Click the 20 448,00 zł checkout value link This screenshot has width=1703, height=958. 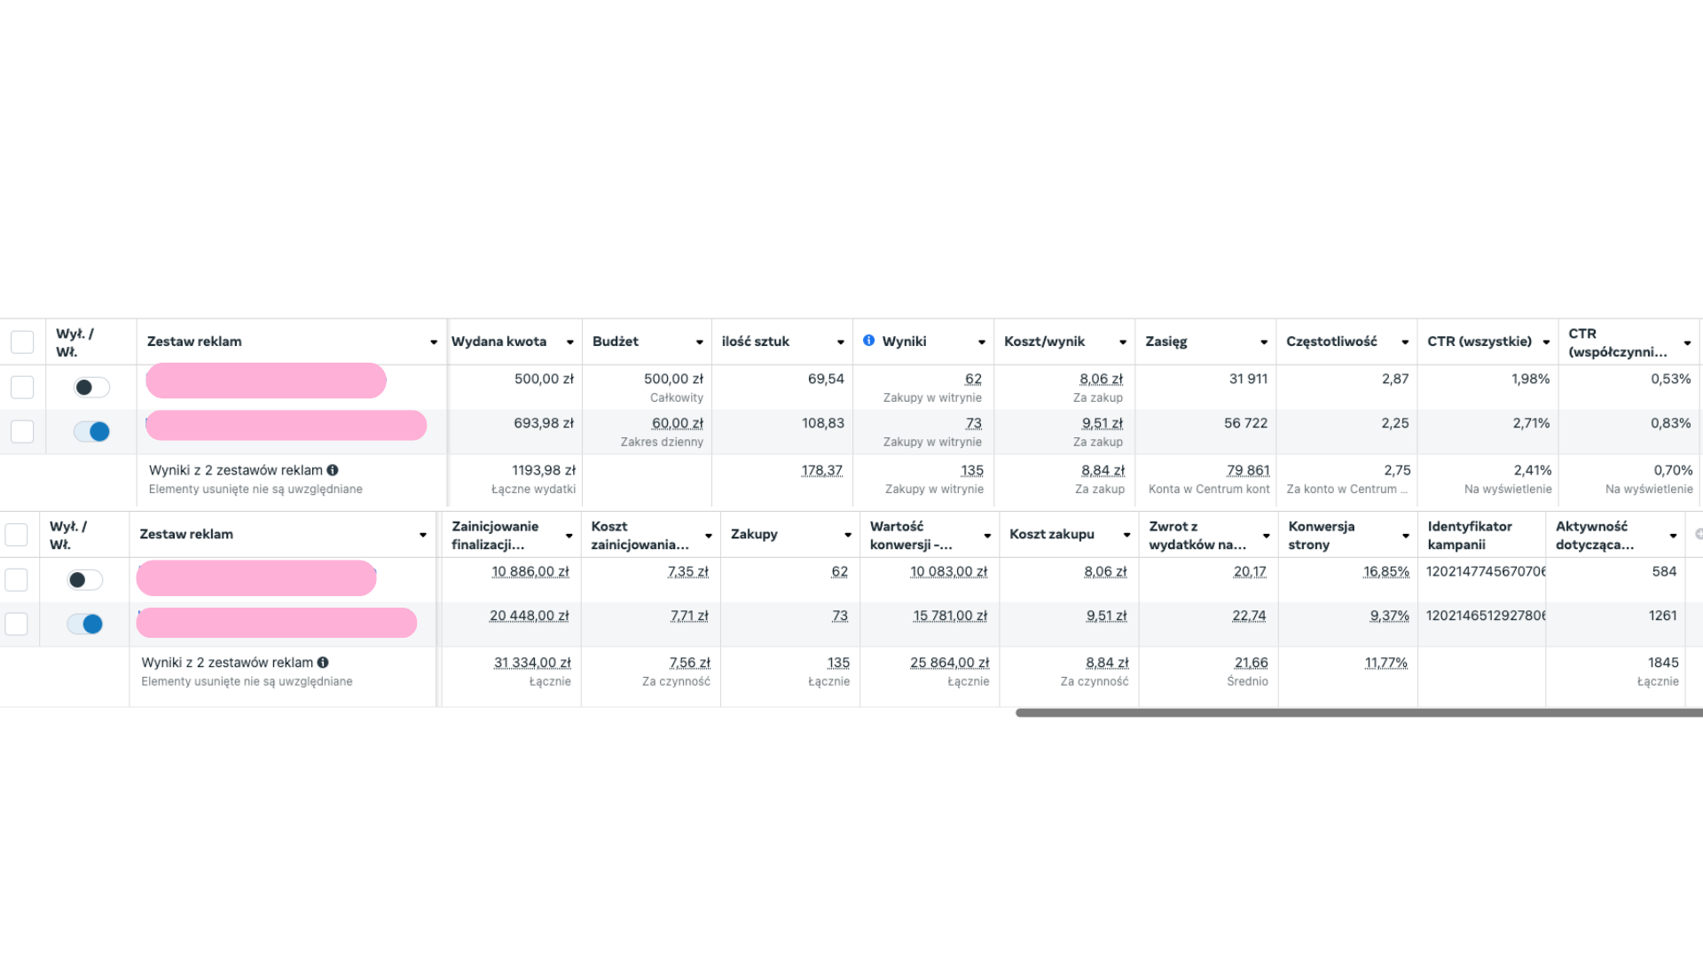[x=530, y=616]
